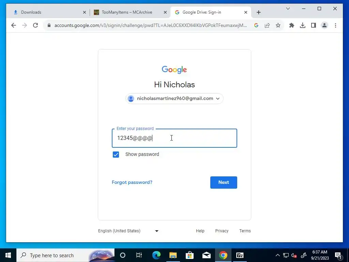Open Chrome downloads tray icon

303,25
